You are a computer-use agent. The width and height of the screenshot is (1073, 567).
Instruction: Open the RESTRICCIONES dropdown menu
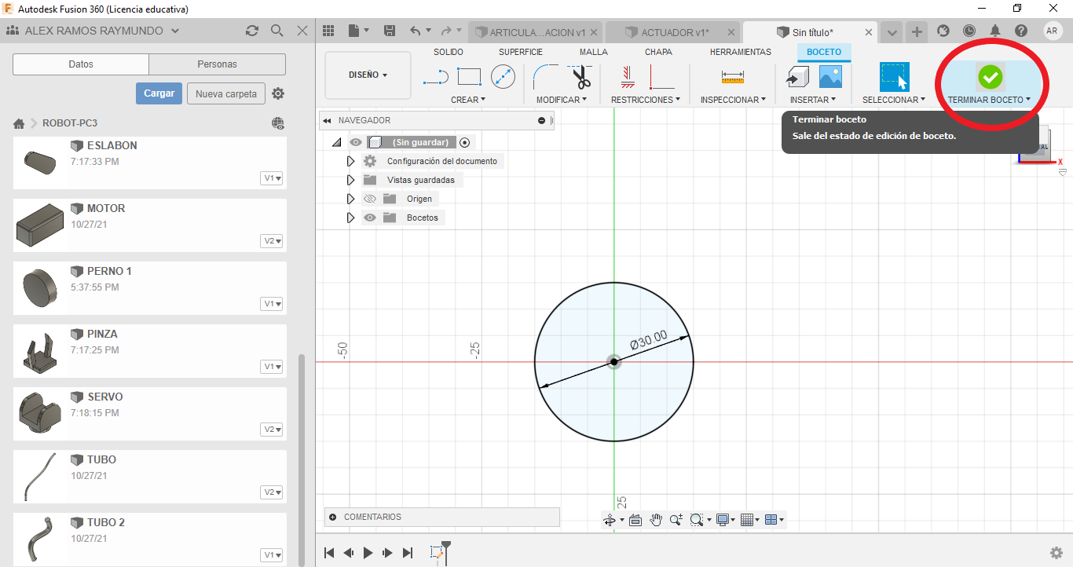tap(646, 100)
